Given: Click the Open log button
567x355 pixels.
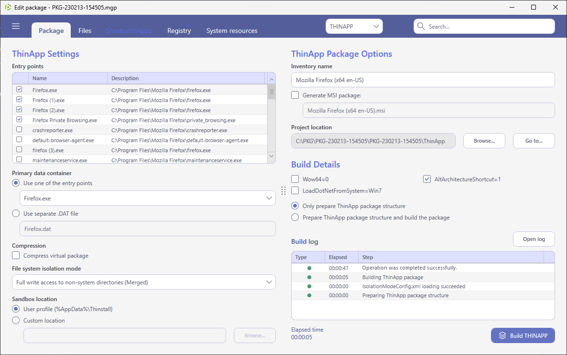Looking at the screenshot, I should pyautogui.click(x=534, y=239).
